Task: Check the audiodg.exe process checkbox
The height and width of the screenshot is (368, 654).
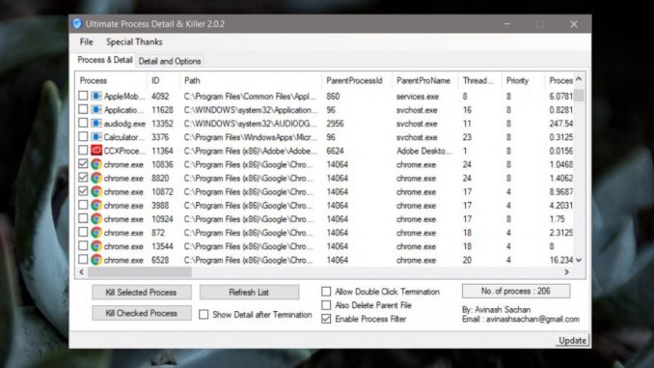Action: click(x=83, y=123)
